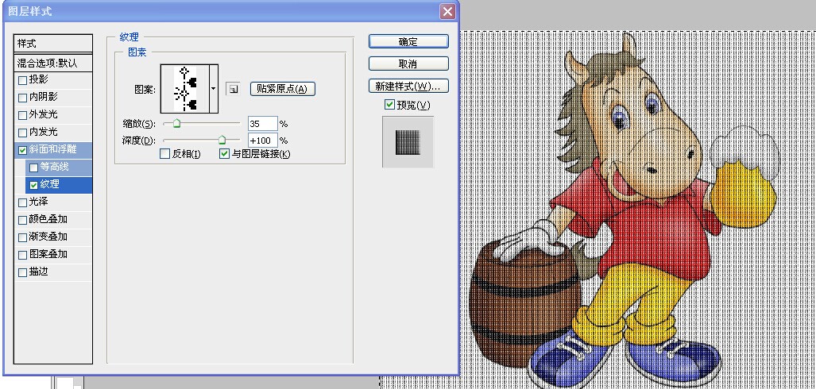Image resolution: width=816 pixels, height=389 pixels.
Task: Click the 缩放 percentage input field
Action: pyautogui.click(x=263, y=124)
